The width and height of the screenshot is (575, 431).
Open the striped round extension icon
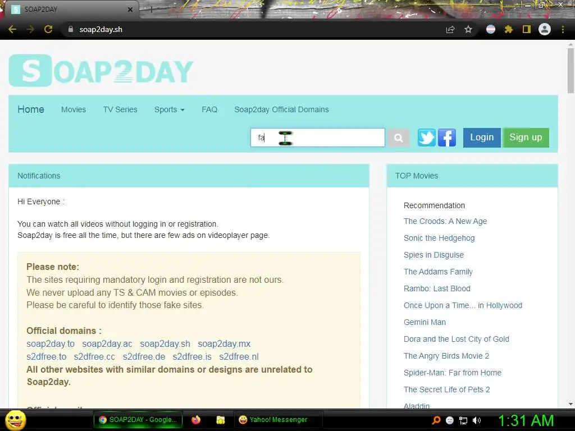491,29
